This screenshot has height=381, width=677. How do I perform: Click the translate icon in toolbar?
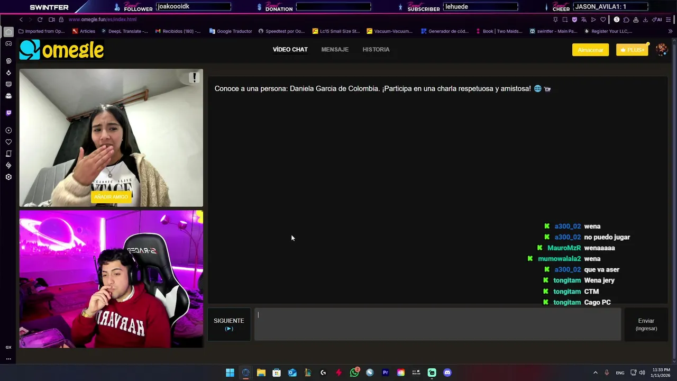point(584,20)
